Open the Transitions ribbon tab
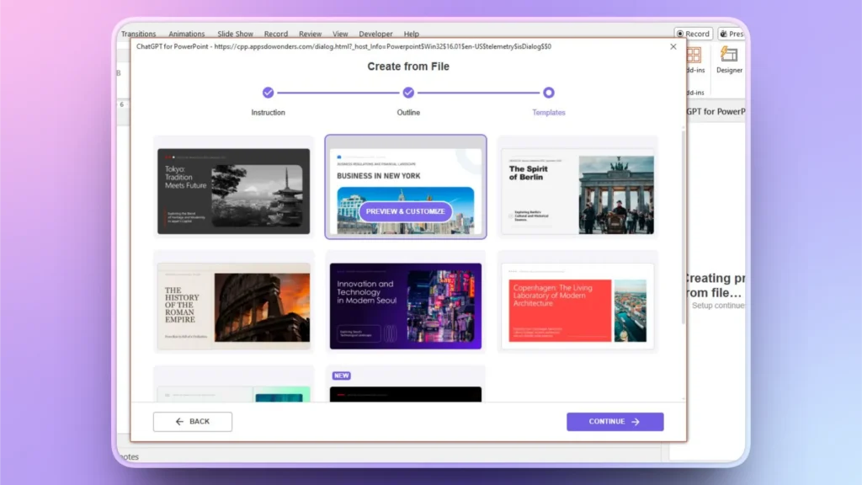The image size is (862, 485). pos(138,34)
